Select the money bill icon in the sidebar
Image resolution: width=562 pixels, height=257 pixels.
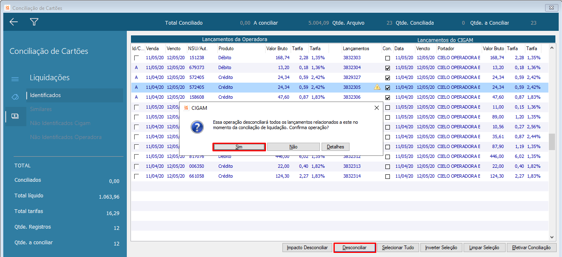click(15, 116)
